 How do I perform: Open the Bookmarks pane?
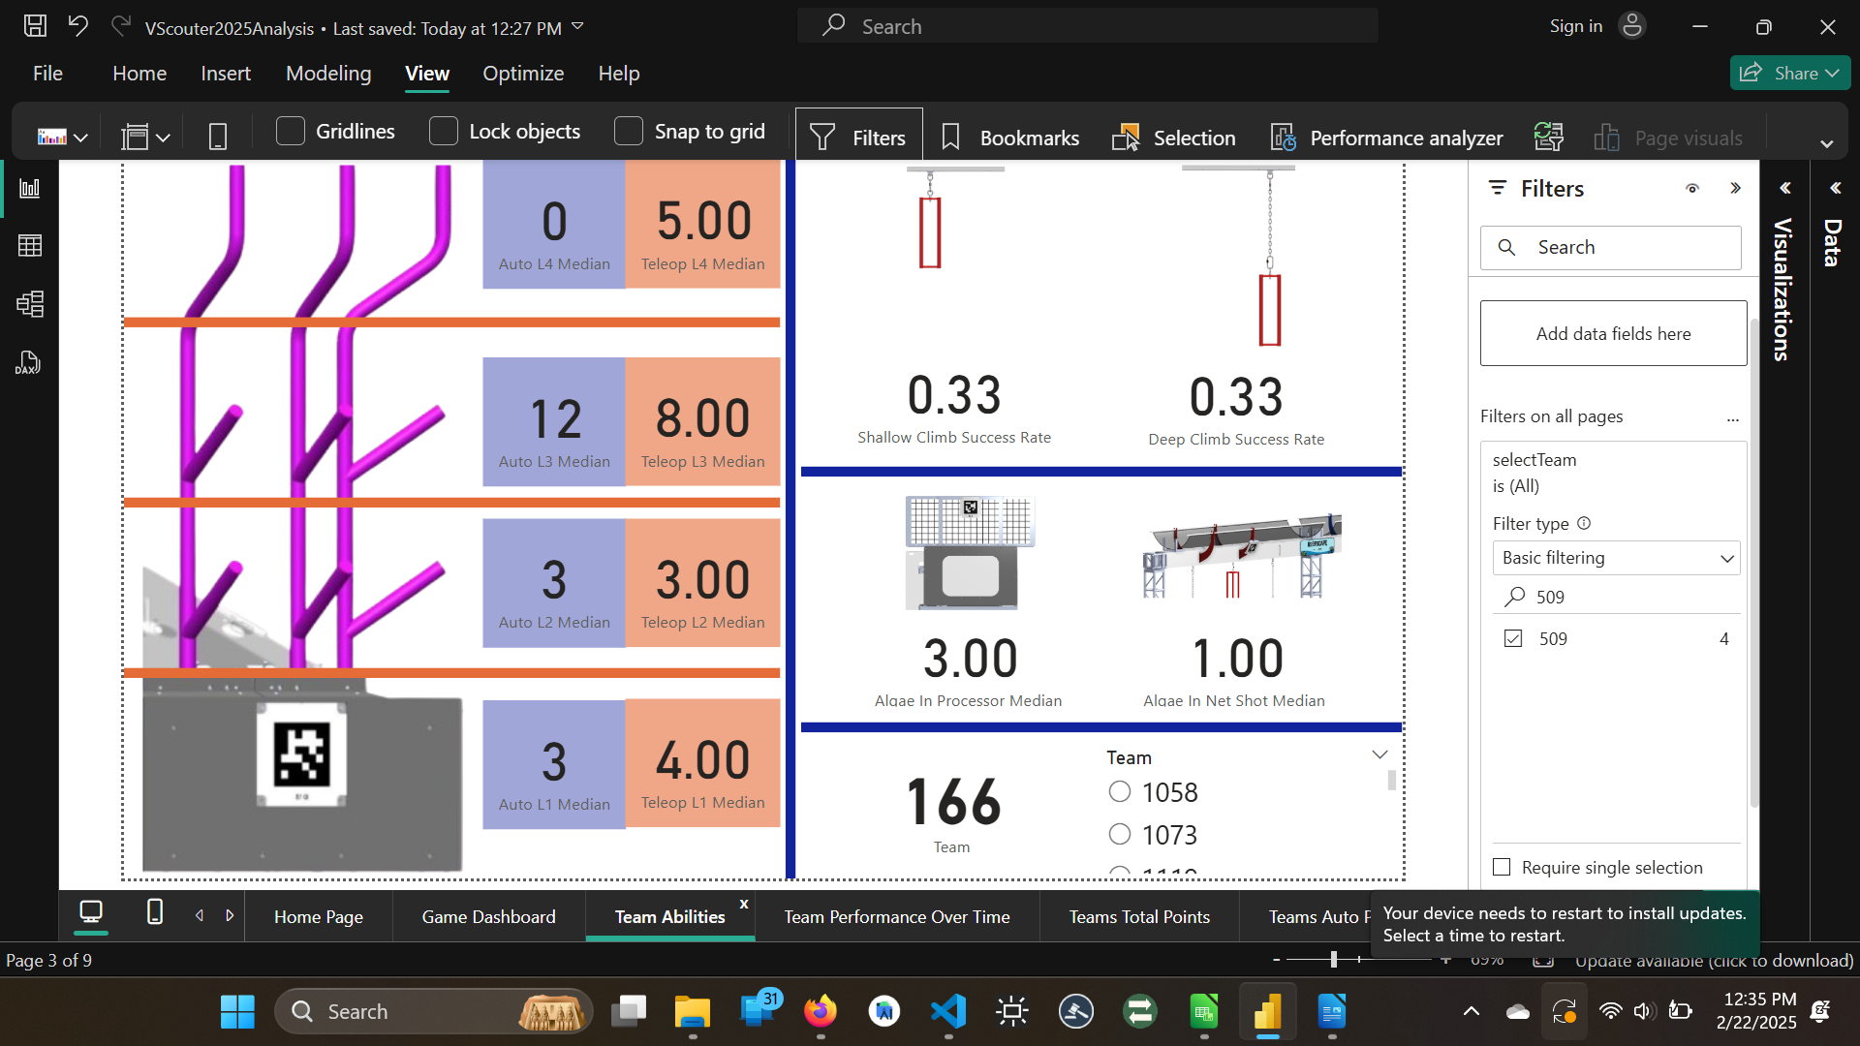1010,138
